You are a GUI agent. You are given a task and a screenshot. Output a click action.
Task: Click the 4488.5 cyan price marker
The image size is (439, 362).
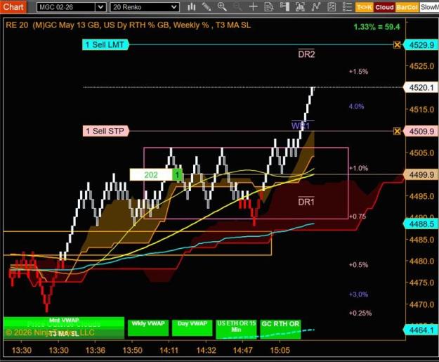[421, 224]
